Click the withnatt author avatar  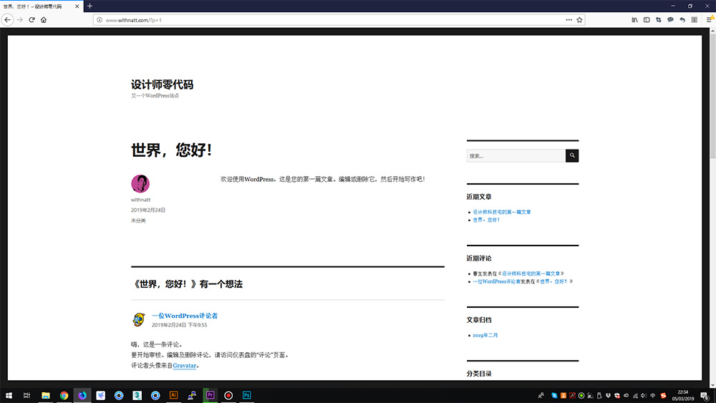[140, 183]
